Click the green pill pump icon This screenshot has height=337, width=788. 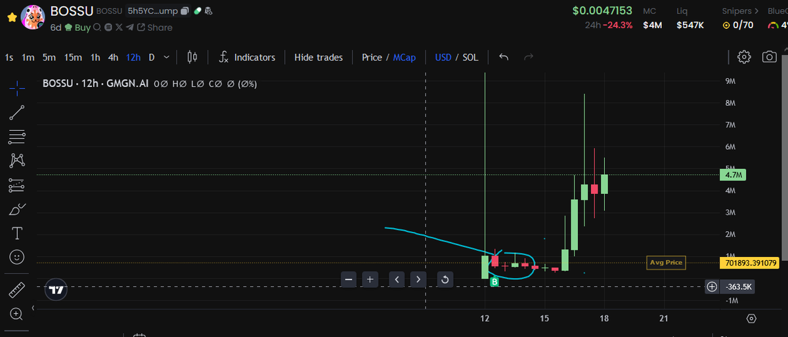click(197, 11)
